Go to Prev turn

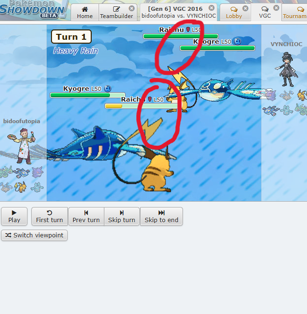(86, 216)
